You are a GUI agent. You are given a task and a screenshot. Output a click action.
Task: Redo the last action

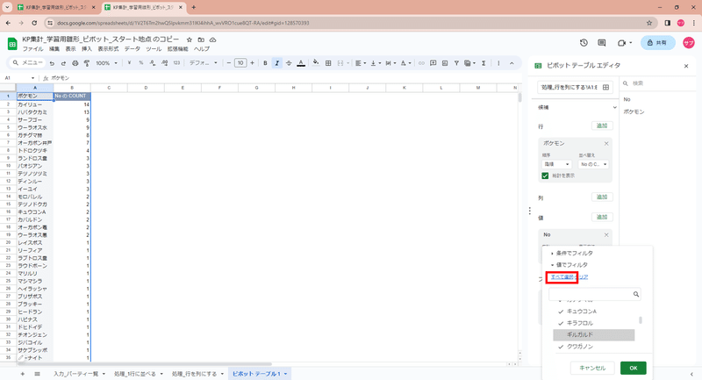(63, 63)
